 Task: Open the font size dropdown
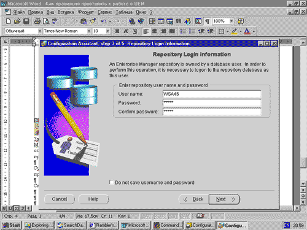[x=107, y=31]
